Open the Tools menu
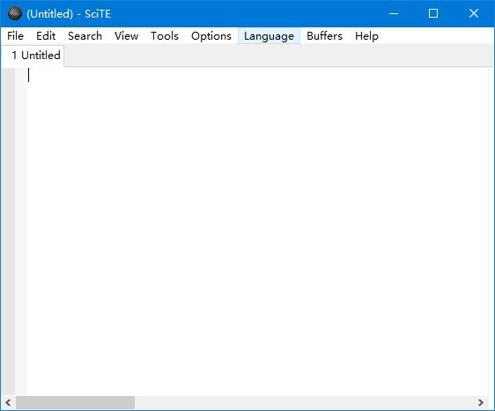 [x=165, y=36]
